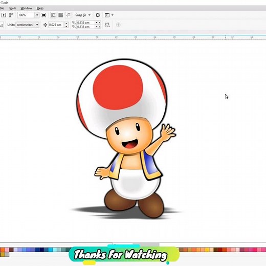Pick the gray swatch in second palette row
Screen dimensions: 266x266
click(x=7, y=254)
